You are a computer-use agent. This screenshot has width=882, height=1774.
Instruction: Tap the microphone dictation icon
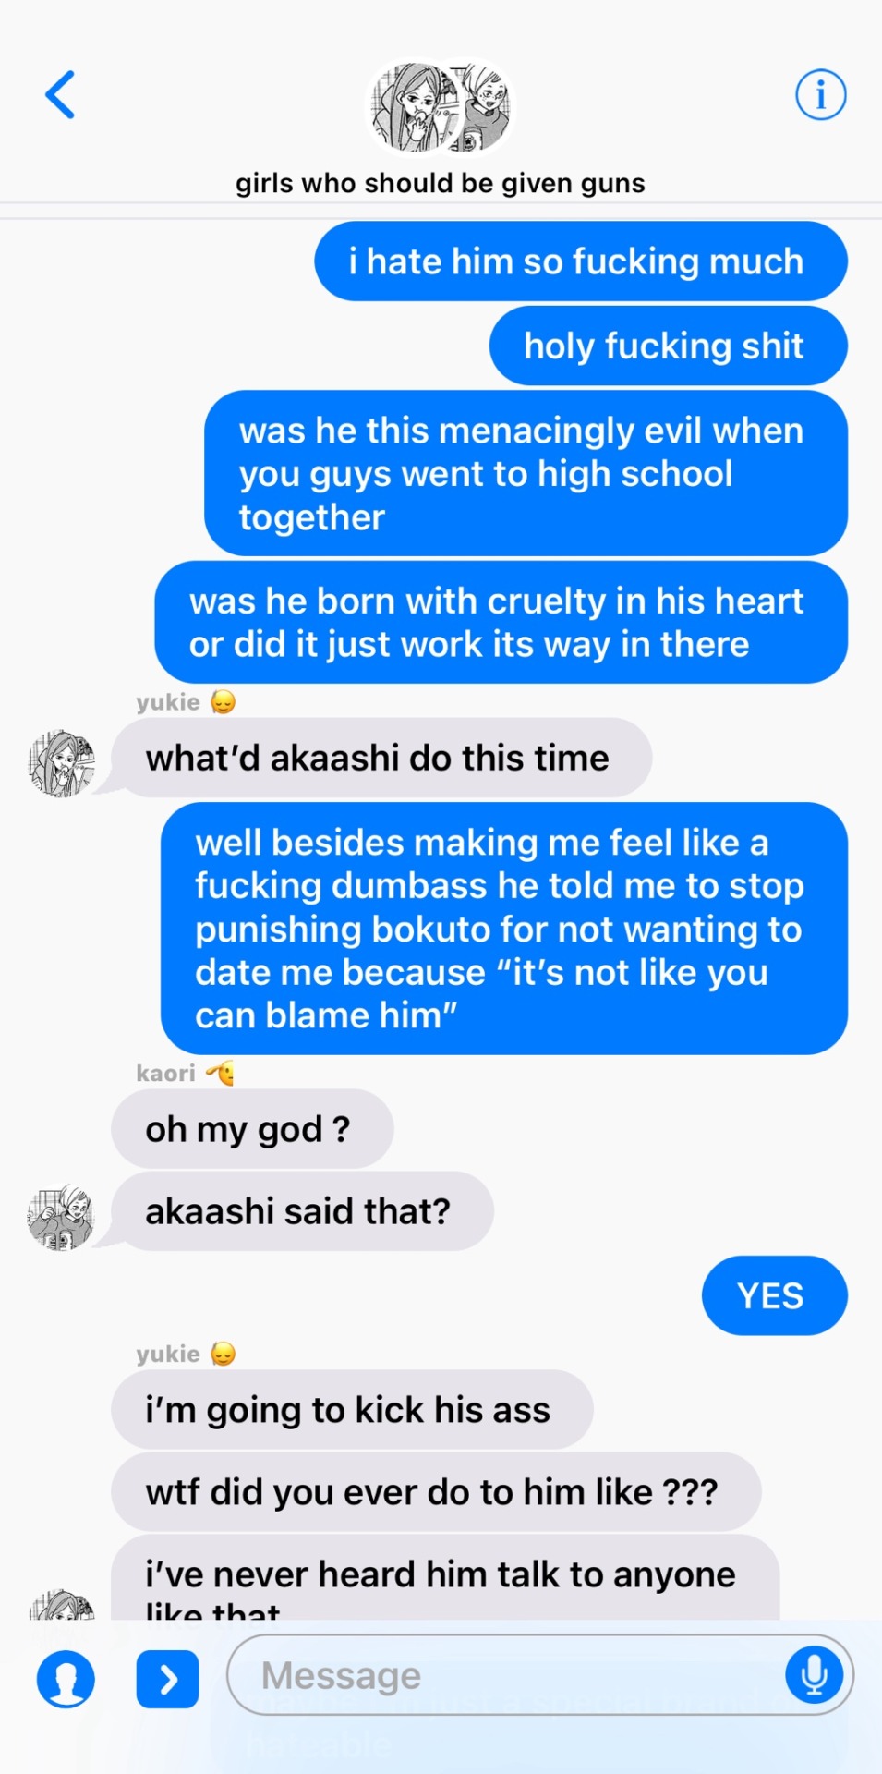813,1674
